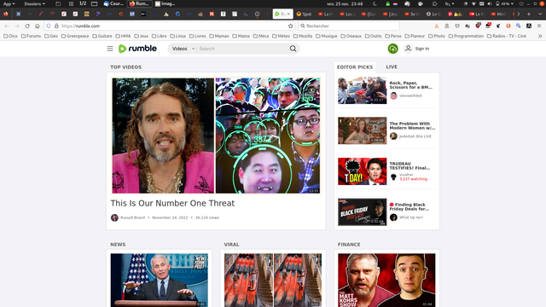Click the user avatar icon beside Sign In

[408, 49]
